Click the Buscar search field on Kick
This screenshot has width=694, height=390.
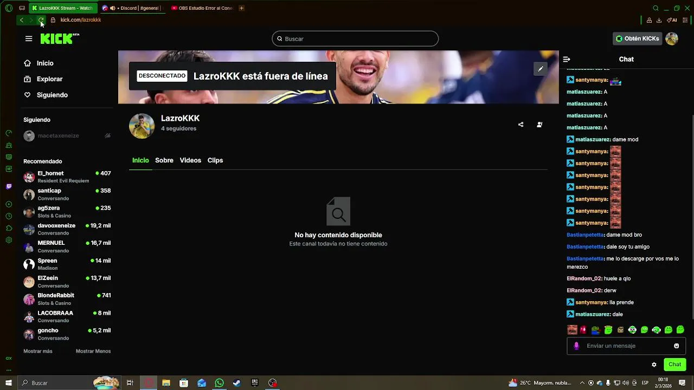click(355, 38)
